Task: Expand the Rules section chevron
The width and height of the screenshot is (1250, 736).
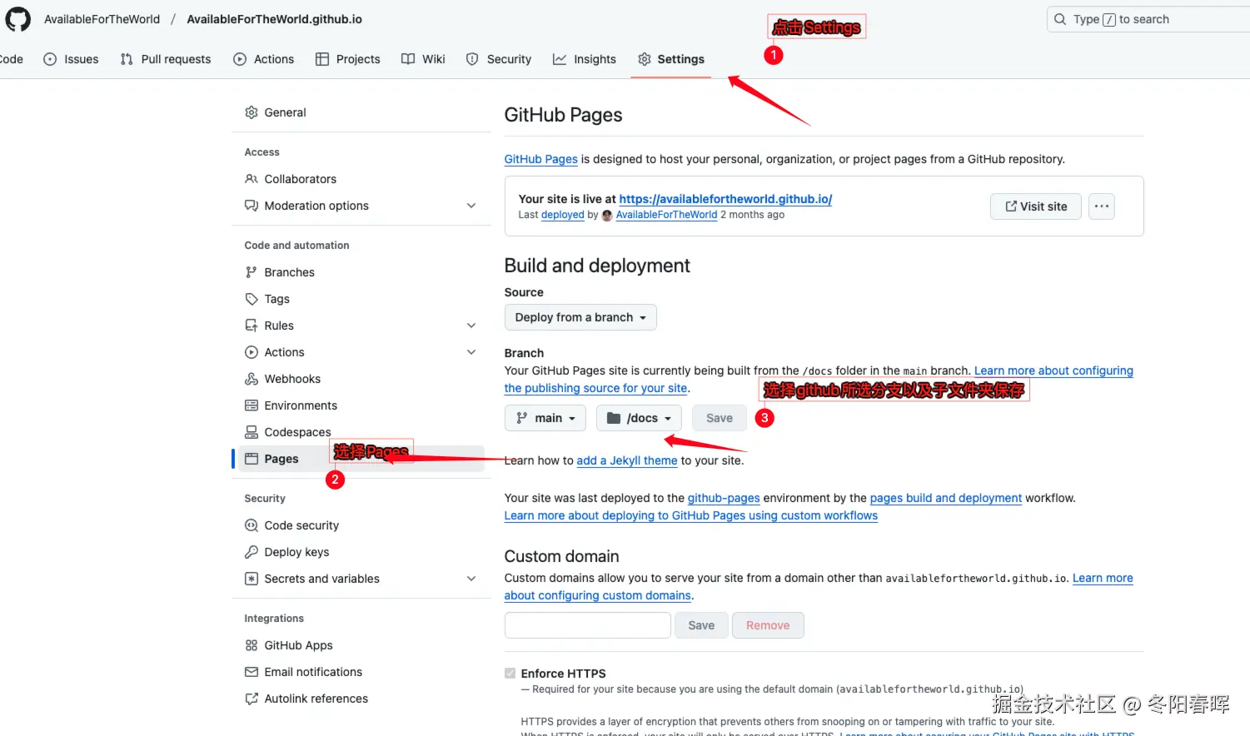Action: tap(471, 326)
